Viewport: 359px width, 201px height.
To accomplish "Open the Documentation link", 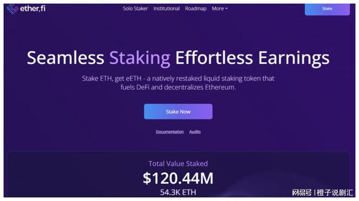I will (x=170, y=132).
